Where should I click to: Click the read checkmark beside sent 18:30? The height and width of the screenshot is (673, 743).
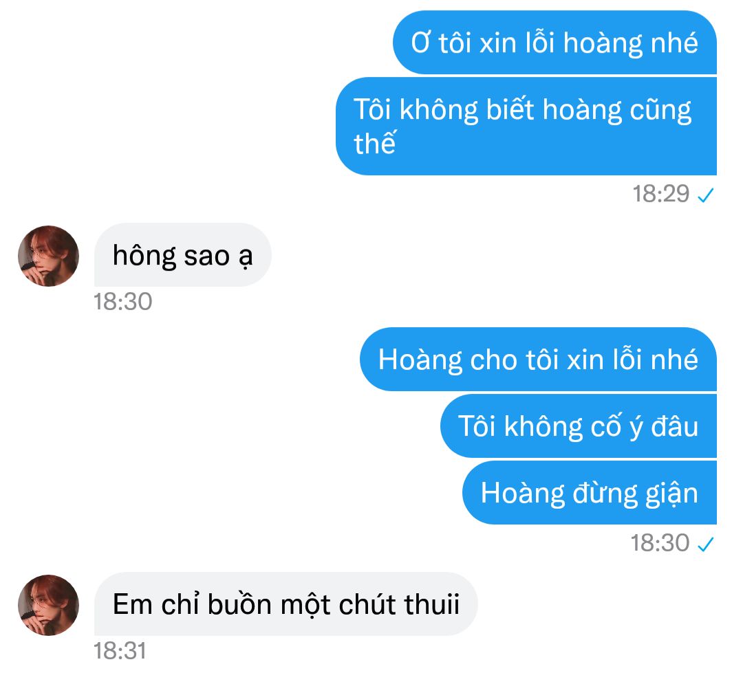tap(706, 544)
